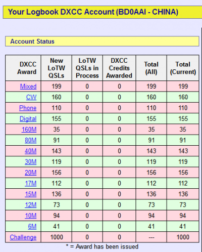
Task: Click the DXCC Credits Awarded column header
Action: [119, 68]
